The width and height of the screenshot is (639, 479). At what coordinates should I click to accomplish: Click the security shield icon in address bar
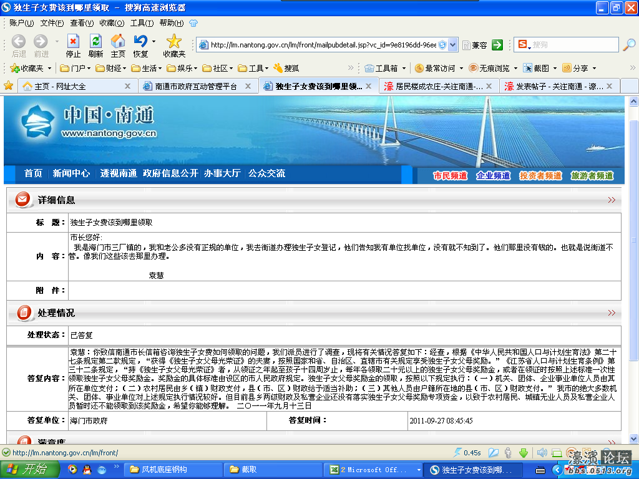tap(442, 45)
